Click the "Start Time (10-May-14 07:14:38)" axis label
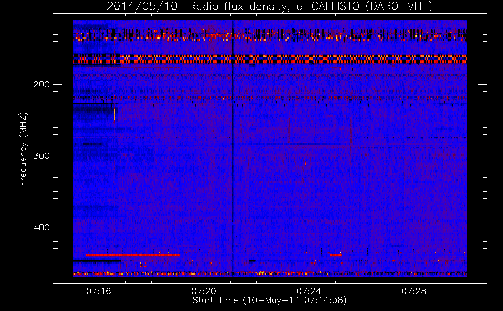Screen dimensions: 503x311 pos(270,300)
